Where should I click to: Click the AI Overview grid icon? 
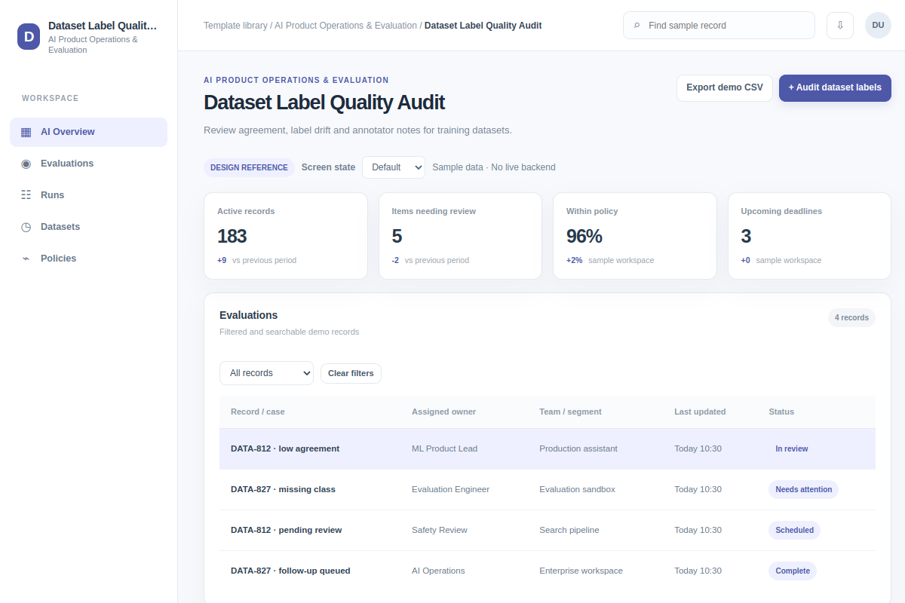(x=26, y=132)
